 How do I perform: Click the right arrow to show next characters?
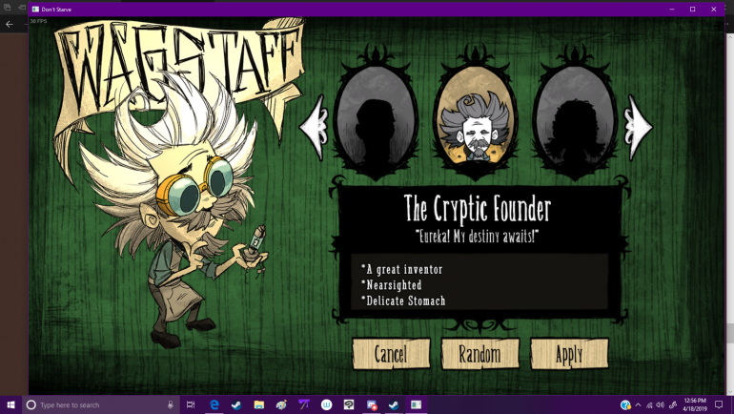pos(640,127)
